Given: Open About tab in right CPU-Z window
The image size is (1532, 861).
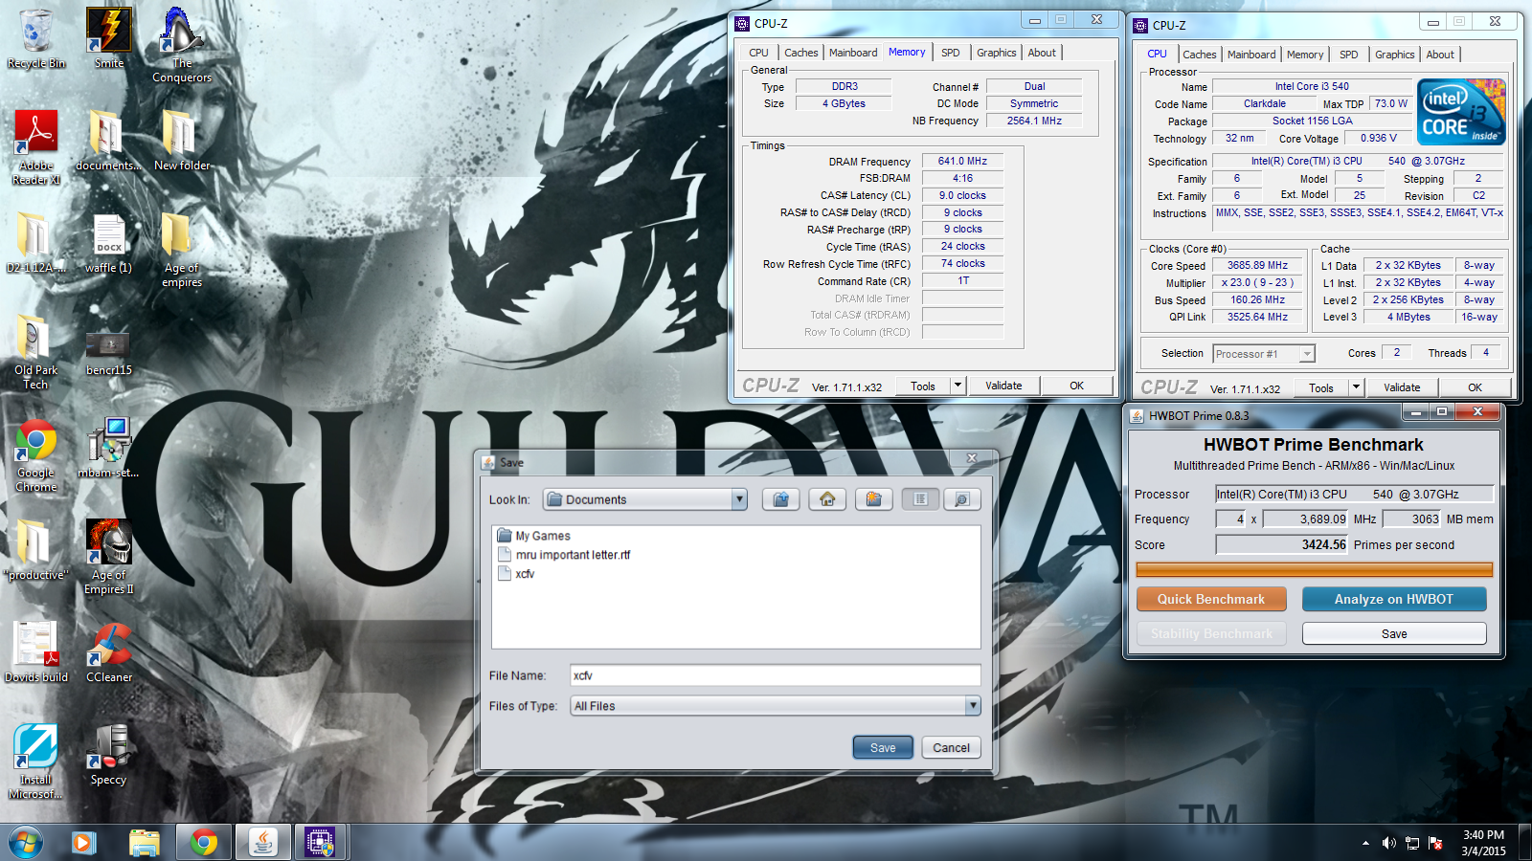Looking at the screenshot, I should (x=1440, y=55).
